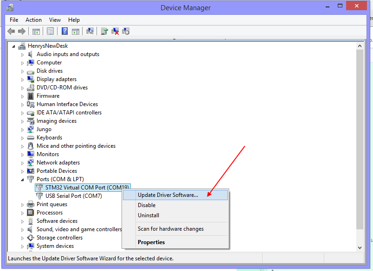Choose Update Driver Software from context menu
The width and height of the screenshot is (373, 271).
tap(167, 195)
